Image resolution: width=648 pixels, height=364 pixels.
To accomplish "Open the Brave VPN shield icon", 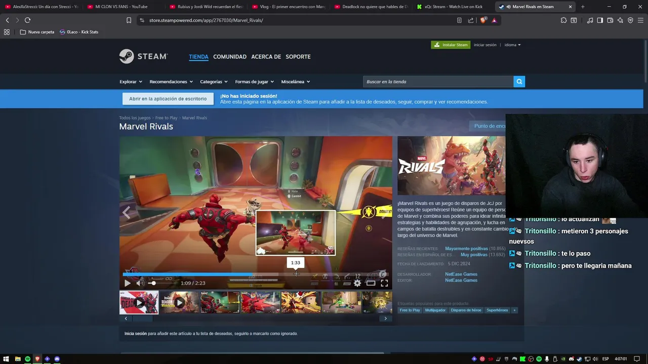I will pos(630,20).
